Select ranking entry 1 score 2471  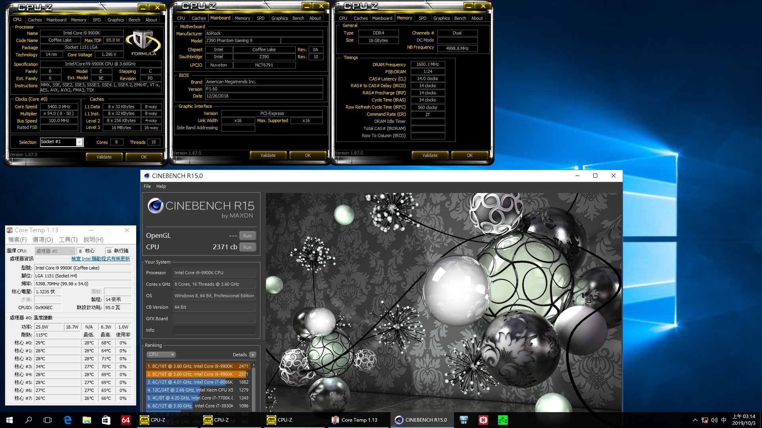click(x=198, y=366)
